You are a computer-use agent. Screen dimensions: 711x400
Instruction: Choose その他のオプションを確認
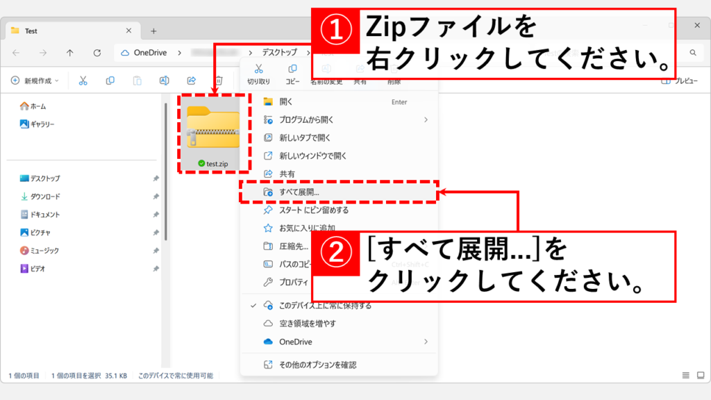[339, 365]
